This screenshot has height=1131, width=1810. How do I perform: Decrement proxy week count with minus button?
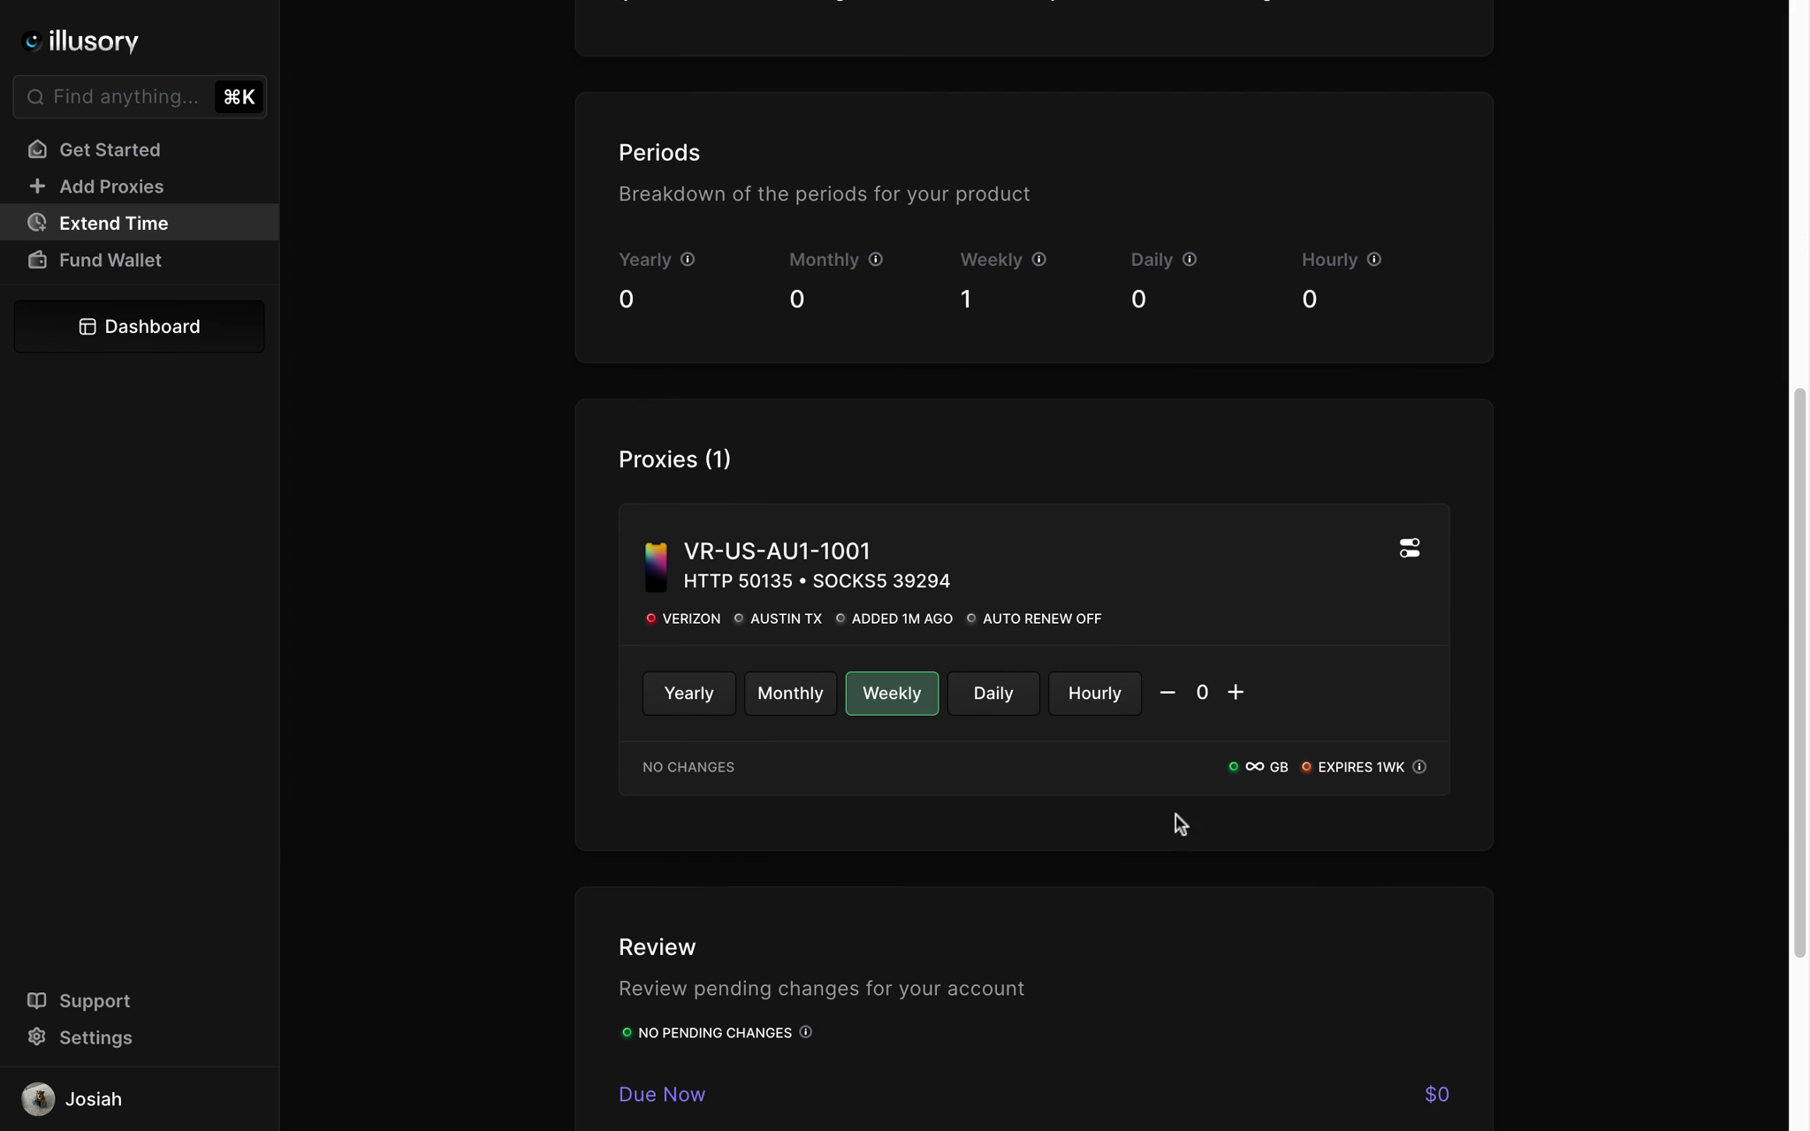tap(1167, 692)
